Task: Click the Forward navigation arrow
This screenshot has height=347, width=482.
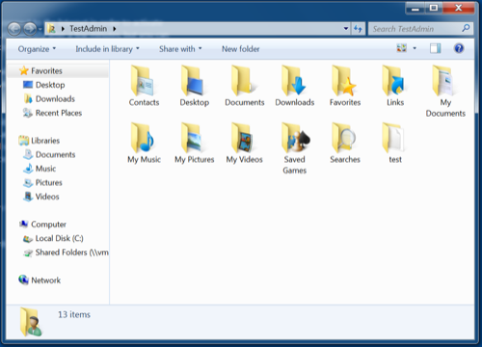Action: (30, 29)
